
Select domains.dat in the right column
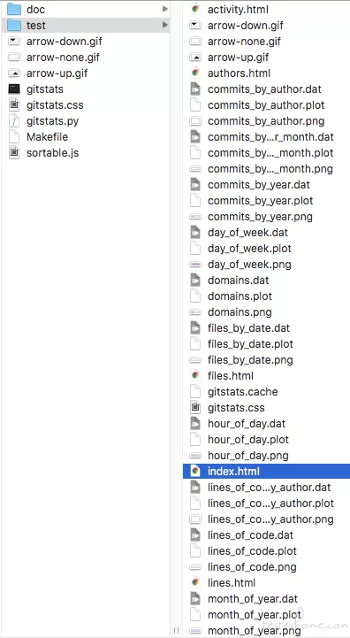pos(239,281)
